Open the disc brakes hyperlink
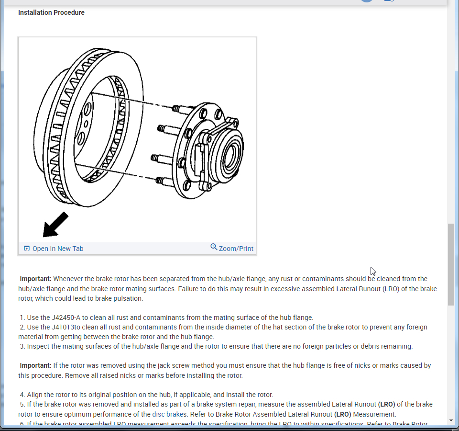 pos(169,414)
